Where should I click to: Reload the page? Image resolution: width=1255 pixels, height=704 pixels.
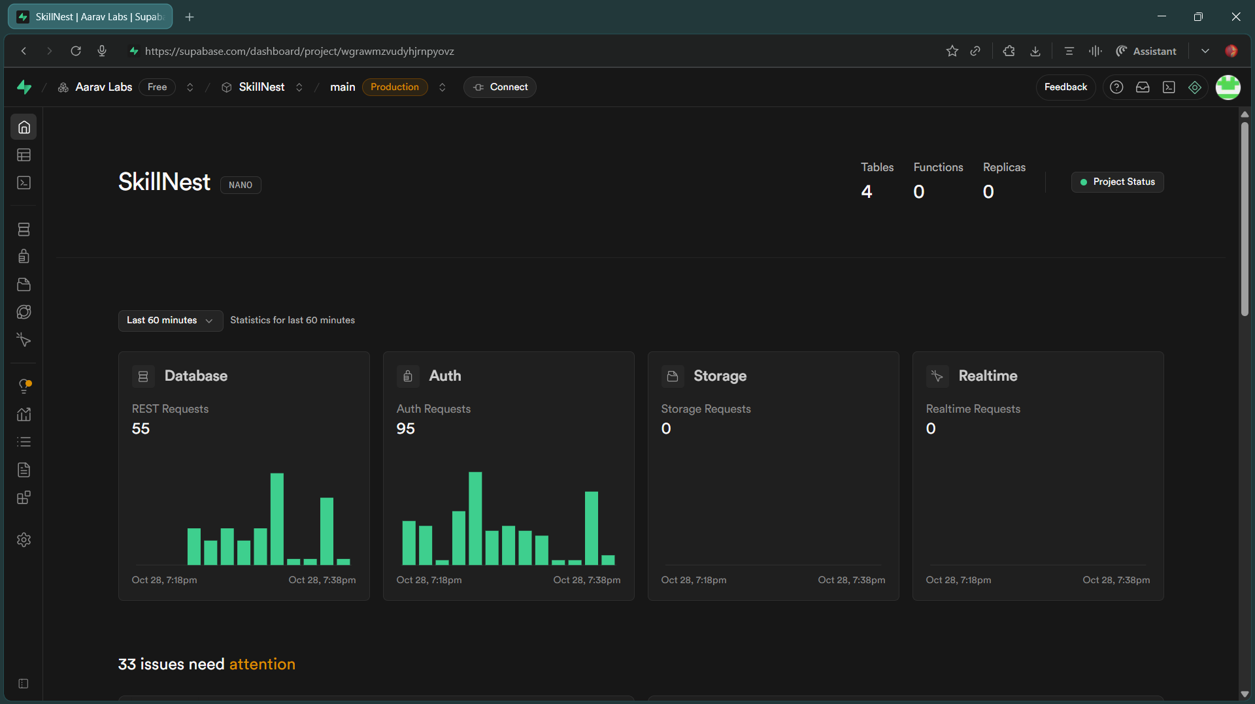point(76,51)
